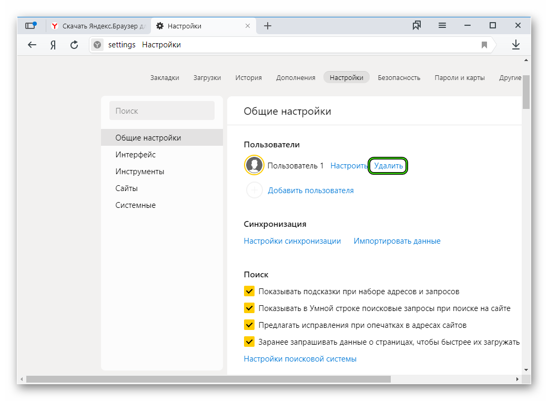This screenshot has width=548, height=401.
Task: Reload the page
Action: coord(74,45)
